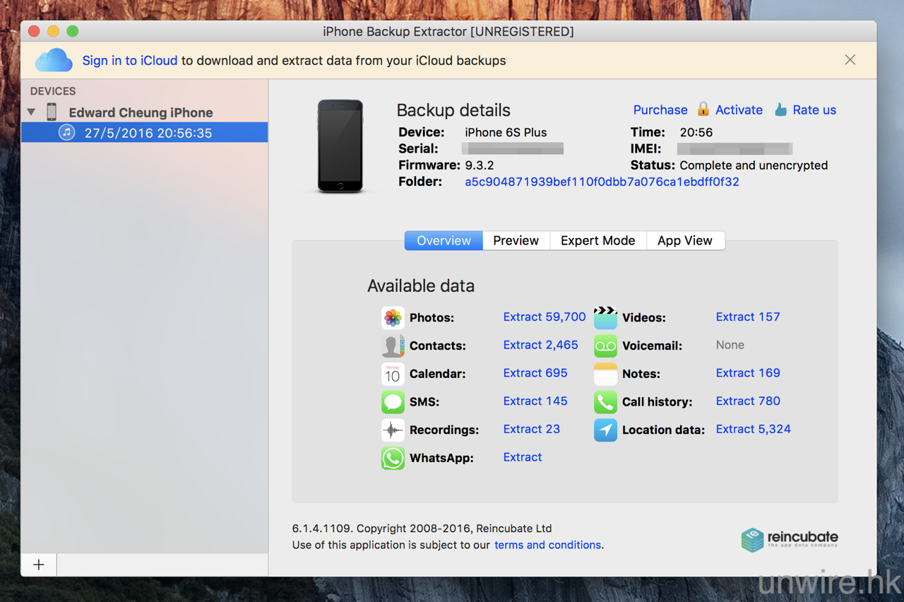This screenshot has height=602, width=904.
Task: Click the Recordings waveform icon
Action: pos(393,430)
